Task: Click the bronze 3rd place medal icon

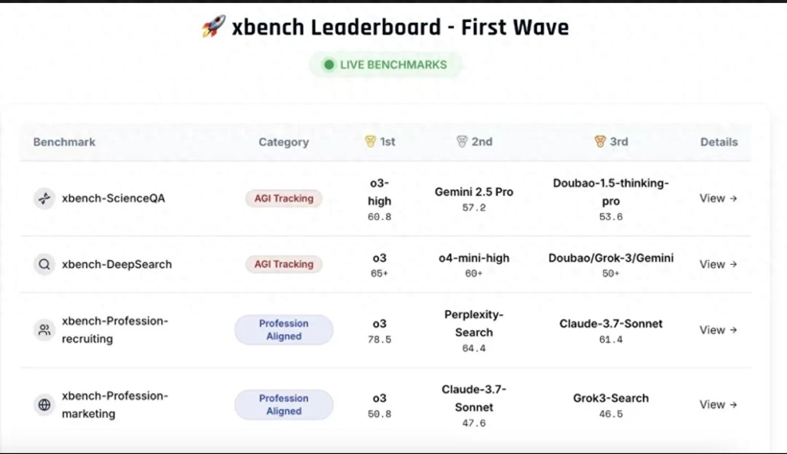Action: 600,142
